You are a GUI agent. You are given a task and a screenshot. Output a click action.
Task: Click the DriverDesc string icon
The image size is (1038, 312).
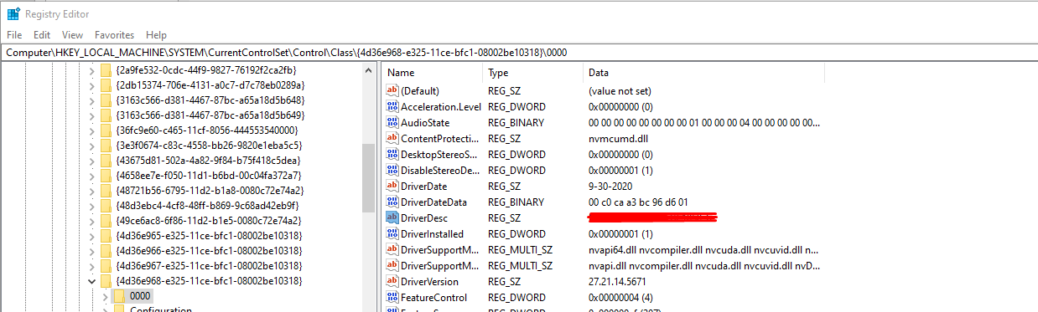pyautogui.click(x=392, y=217)
